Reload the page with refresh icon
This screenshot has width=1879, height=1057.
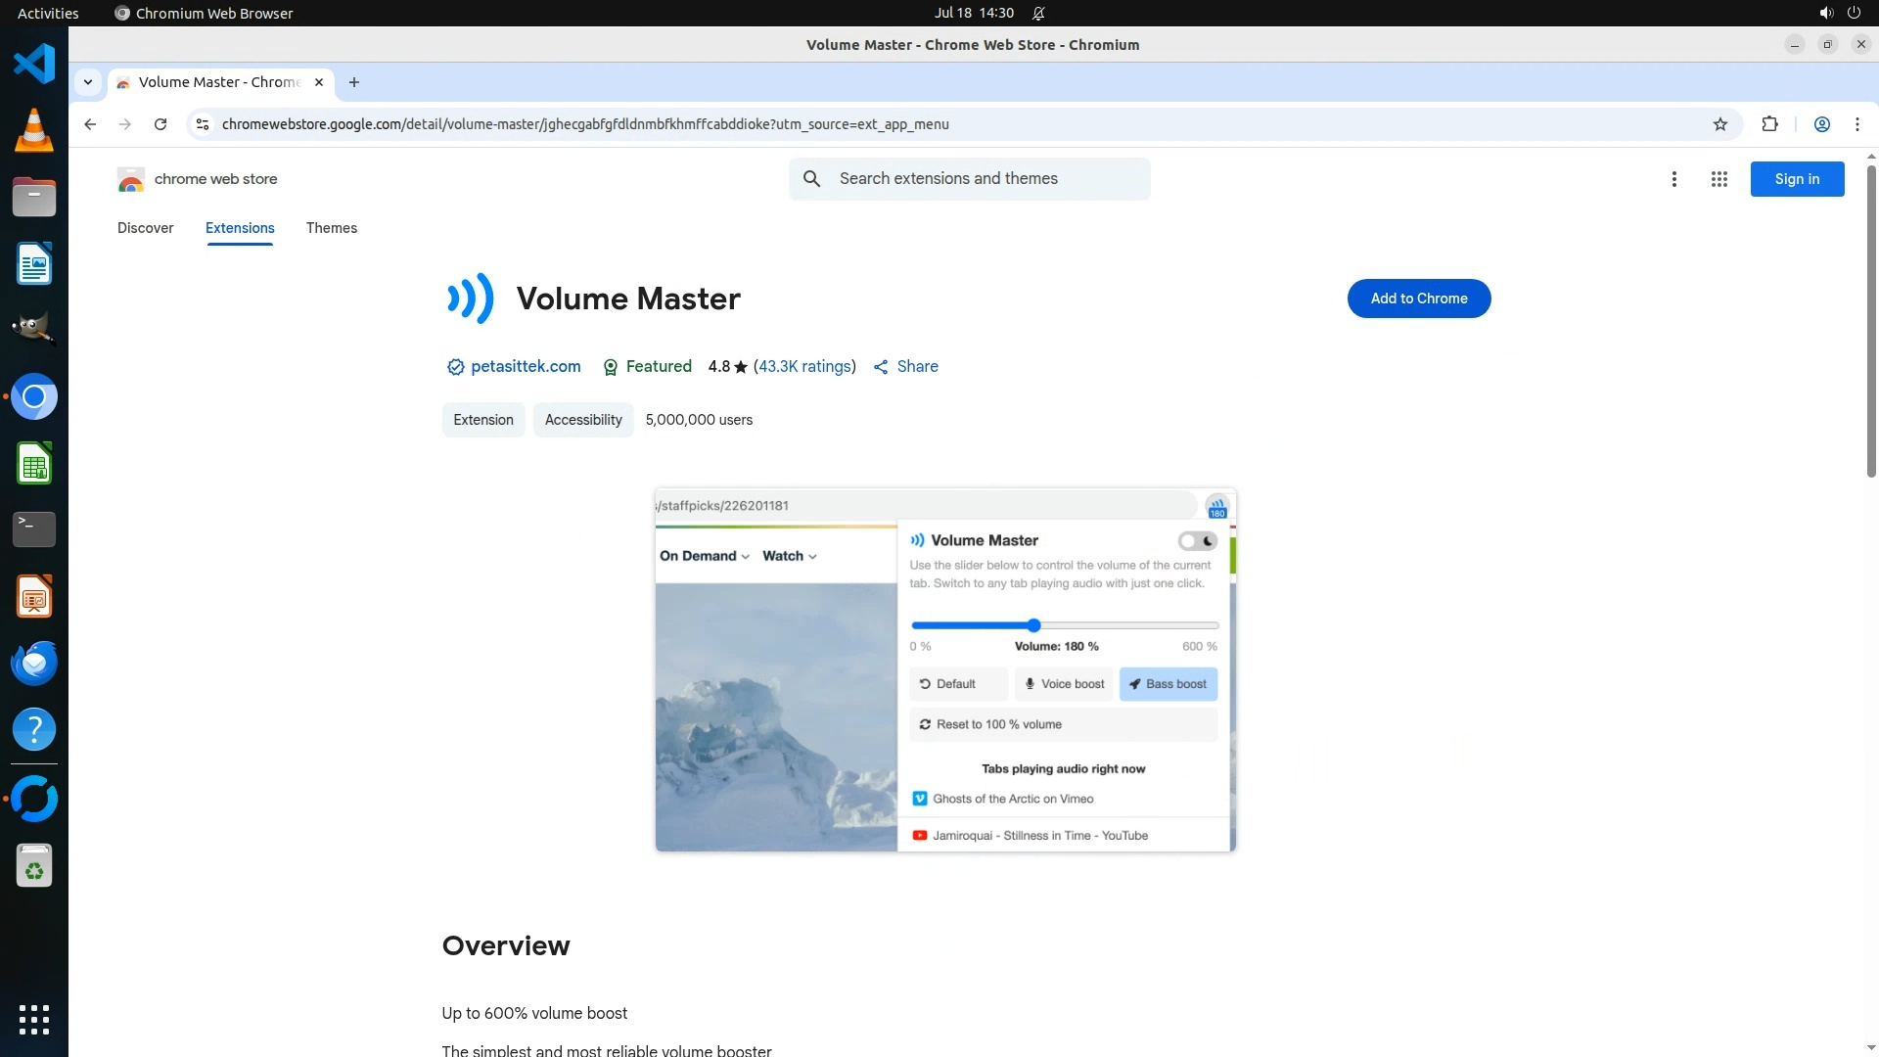(x=160, y=124)
